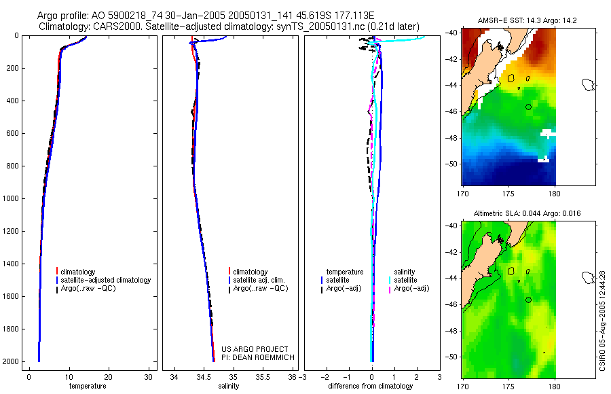Click the 1400 depth tick label
Image resolution: width=611 pixels, height=394 pixels.
[10, 264]
